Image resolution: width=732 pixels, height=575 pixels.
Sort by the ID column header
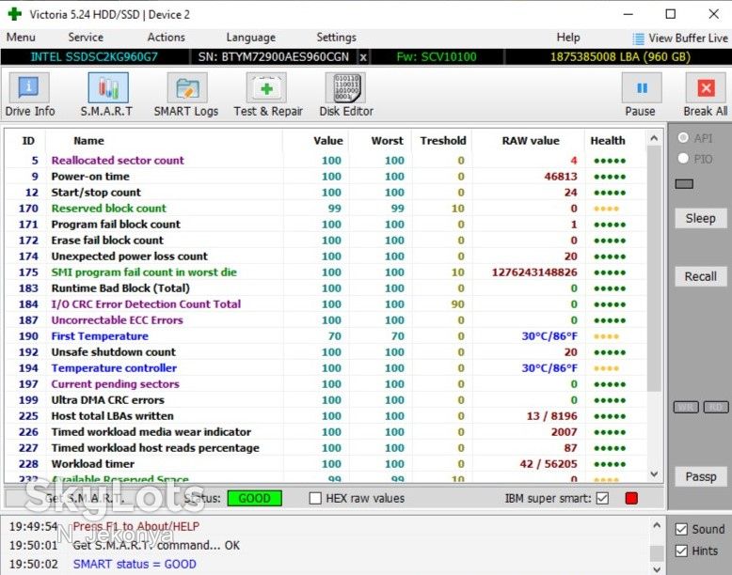pyautogui.click(x=28, y=141)
